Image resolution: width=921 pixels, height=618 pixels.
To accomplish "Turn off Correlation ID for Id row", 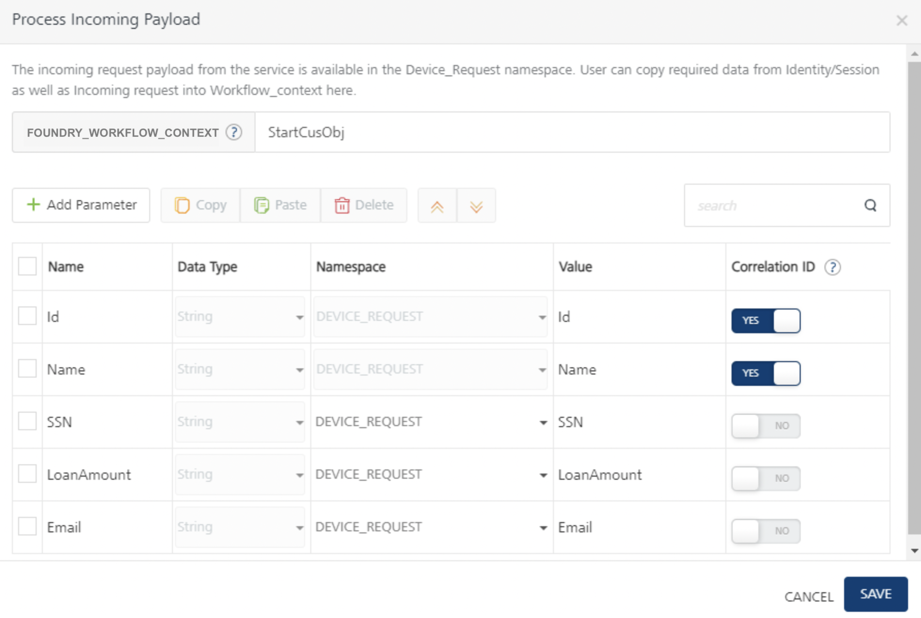I will [766, 321].
